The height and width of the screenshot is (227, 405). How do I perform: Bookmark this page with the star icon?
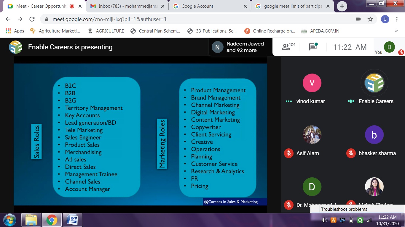(370, 19)
